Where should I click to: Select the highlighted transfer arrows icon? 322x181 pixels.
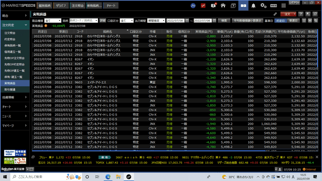[244, 6]
